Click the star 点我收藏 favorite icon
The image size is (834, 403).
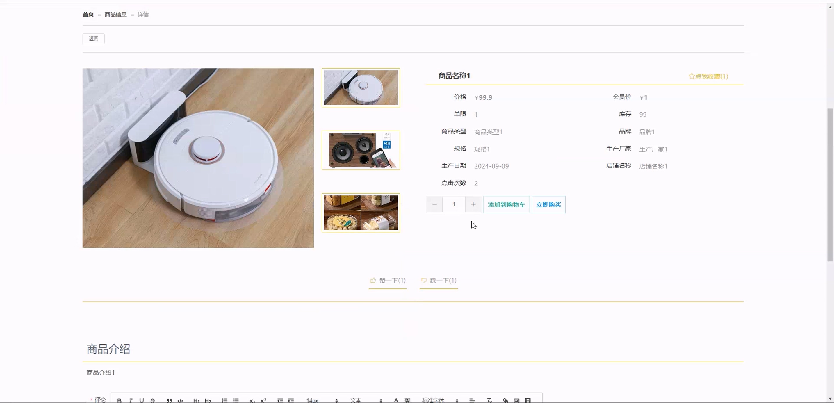(692, 76)
